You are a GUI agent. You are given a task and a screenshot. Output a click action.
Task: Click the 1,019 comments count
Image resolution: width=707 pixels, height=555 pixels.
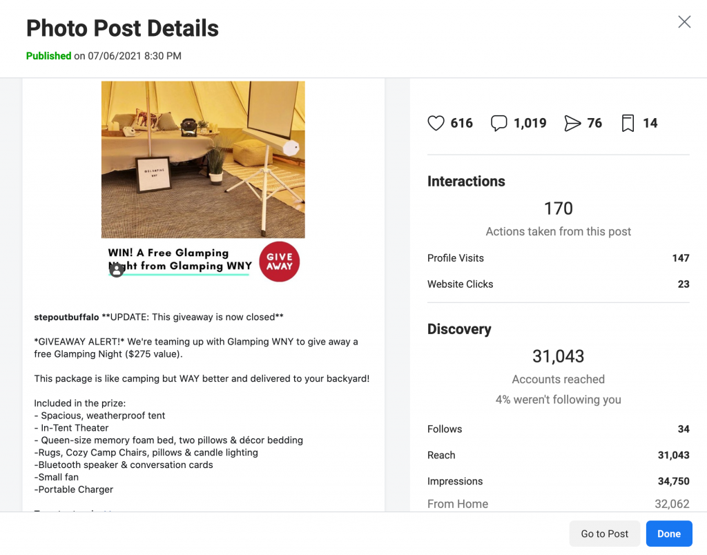[x=530, y=123]
